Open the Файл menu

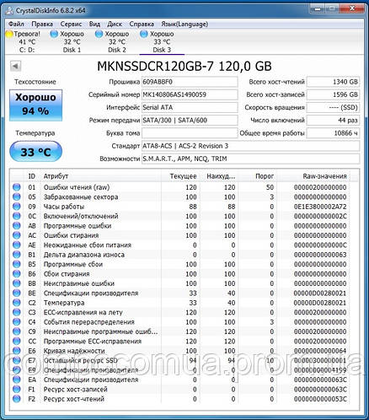tap(16, 24)
